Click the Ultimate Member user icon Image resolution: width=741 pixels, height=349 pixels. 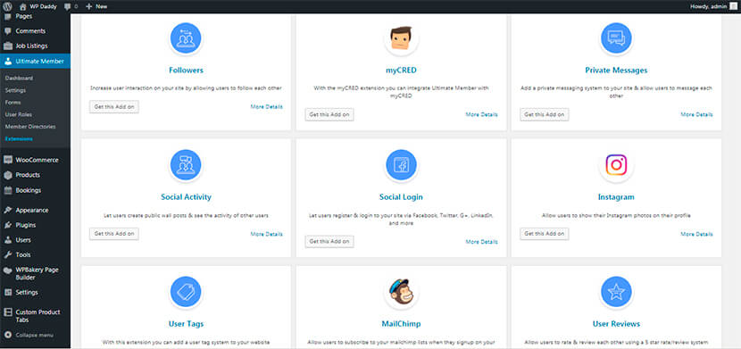(7, 62)
